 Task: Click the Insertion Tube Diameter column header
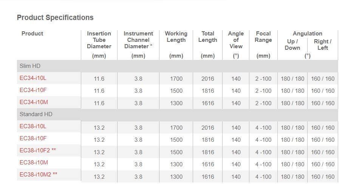pos(99,40)
